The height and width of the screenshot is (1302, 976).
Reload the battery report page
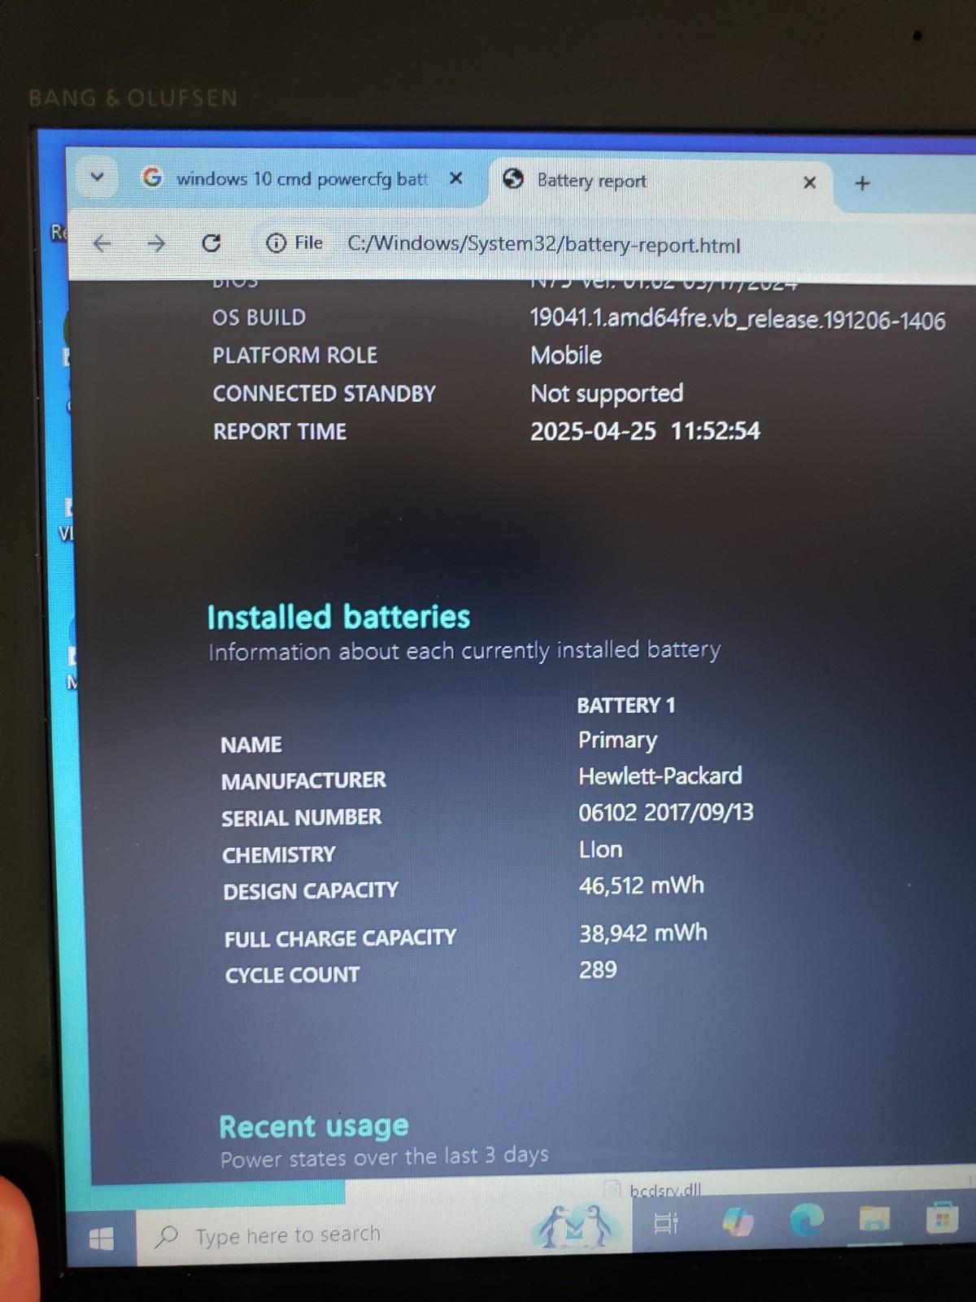click(x=211, y=242)
